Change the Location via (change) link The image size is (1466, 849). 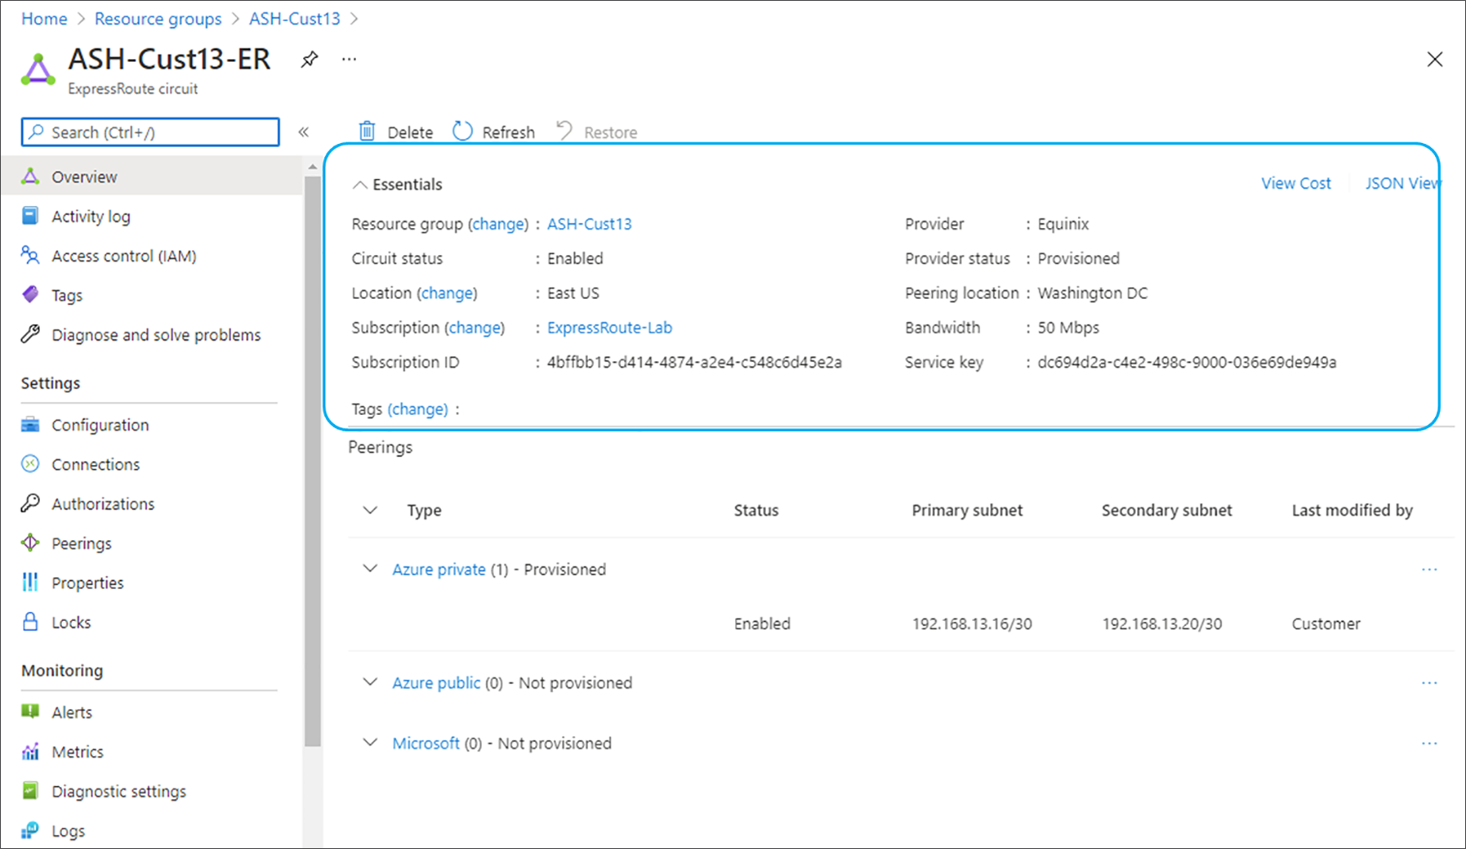pyautogui.click(x=447, y=293)
